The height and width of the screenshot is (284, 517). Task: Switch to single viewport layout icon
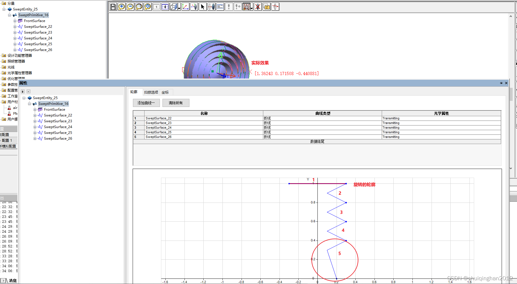coord(157,7)
